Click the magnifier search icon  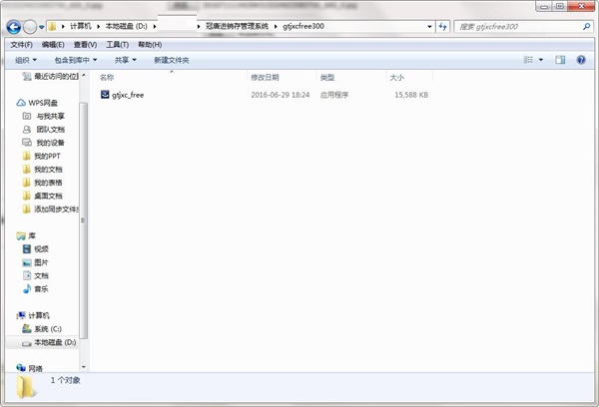point(586,26)
